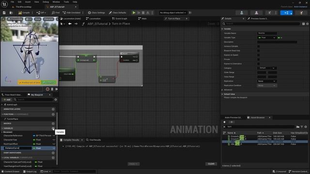
Task: Click ABP_EITutorial in graph breadcrumb
Action: click(97, 24)
